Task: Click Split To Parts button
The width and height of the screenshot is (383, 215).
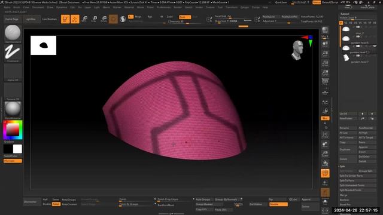Action: tap(358, 180)
